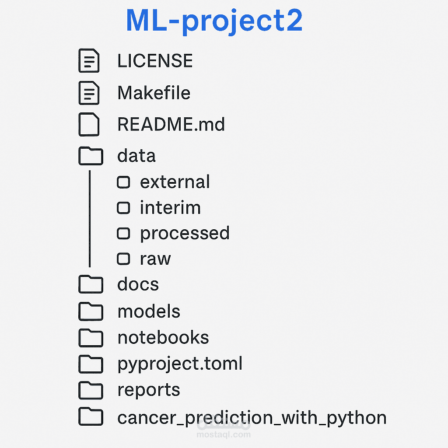Viewport: 448px width, 448px height.
Task: Open the README.md file name
Action: tap(171, 125)
